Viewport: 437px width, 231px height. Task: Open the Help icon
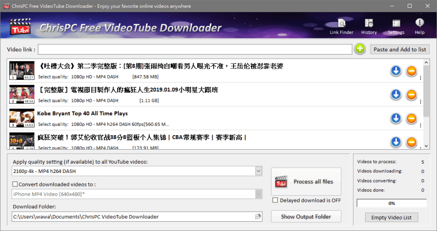[420, 27]
